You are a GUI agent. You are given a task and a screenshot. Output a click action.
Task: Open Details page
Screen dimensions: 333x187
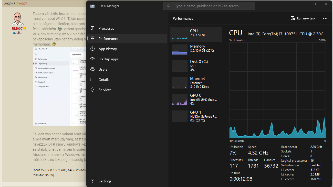click(127, 80)
